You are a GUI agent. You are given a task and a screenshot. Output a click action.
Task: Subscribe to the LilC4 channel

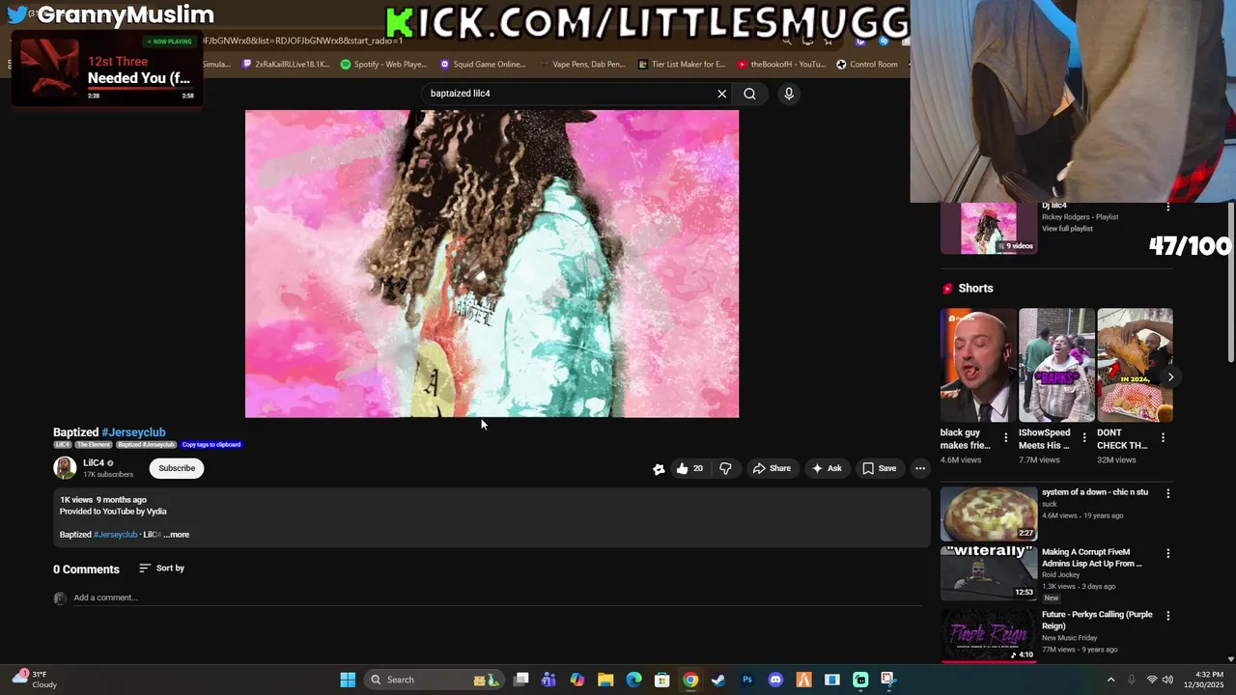[x=177, y=468]
